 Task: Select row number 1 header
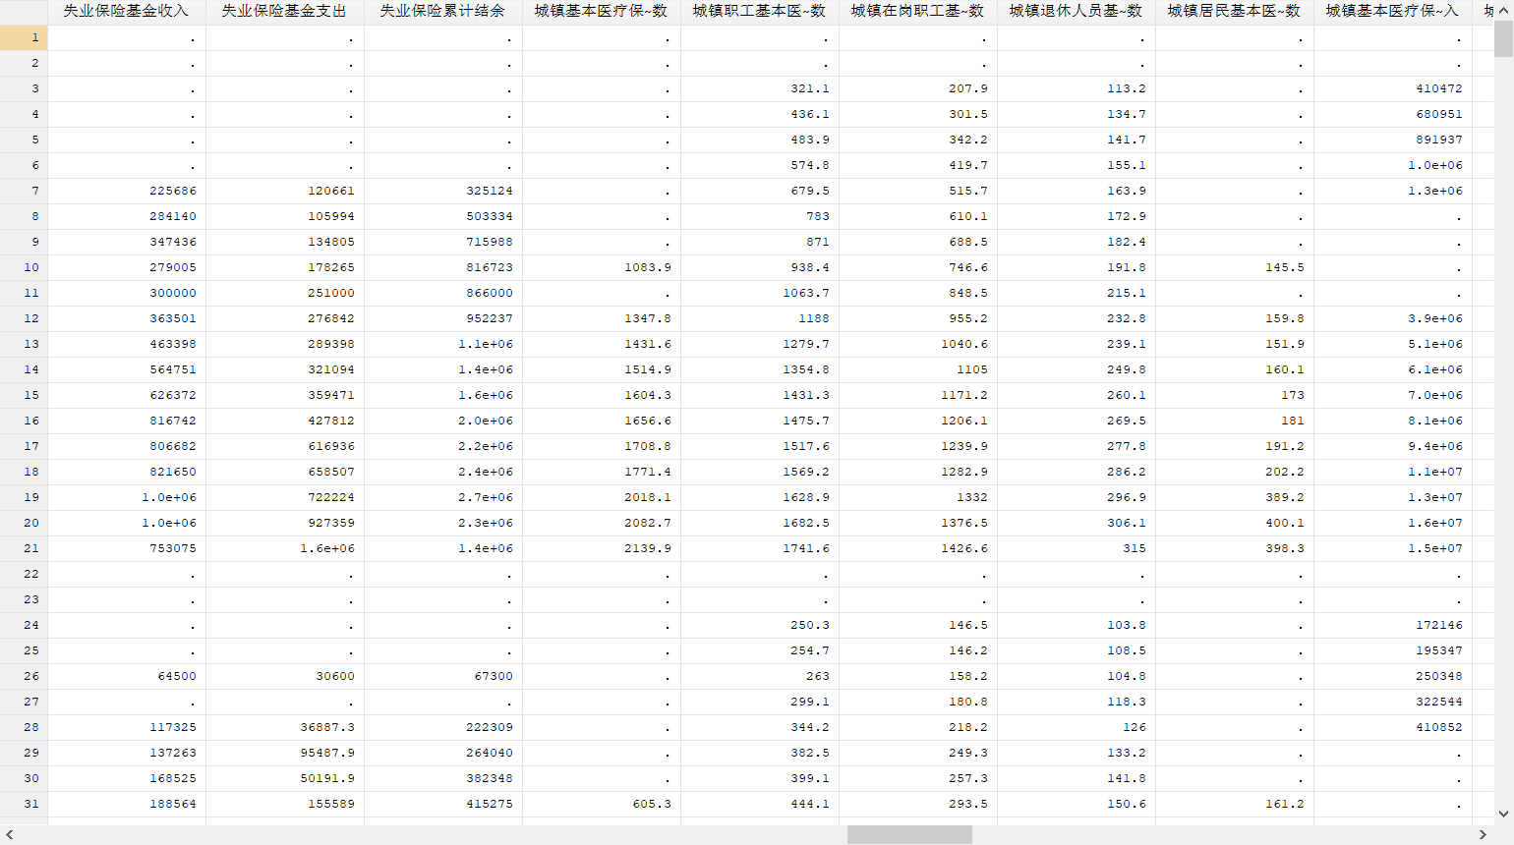[x=24, y=37]
